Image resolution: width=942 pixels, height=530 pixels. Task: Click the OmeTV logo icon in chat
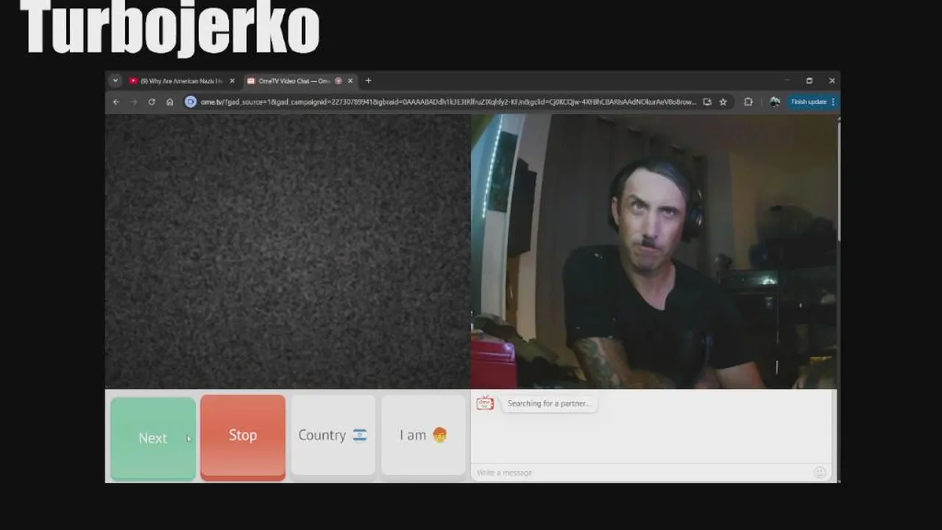485,403
